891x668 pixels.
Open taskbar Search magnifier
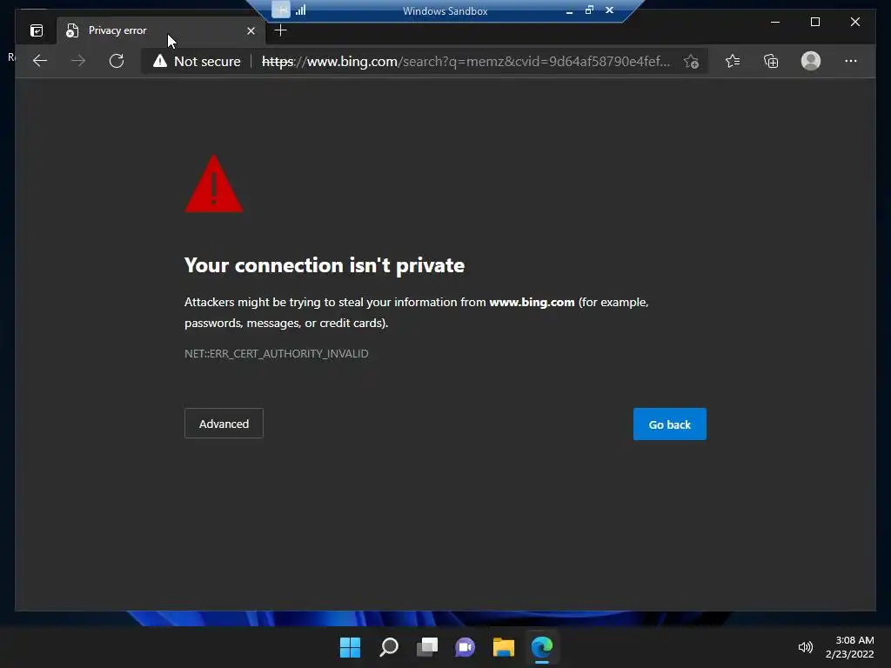(x=389, y=647)
